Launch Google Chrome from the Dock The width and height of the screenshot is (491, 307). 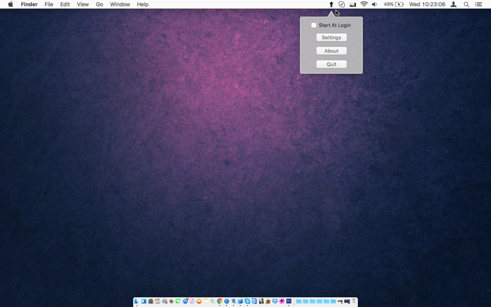(x=220, y=301)
